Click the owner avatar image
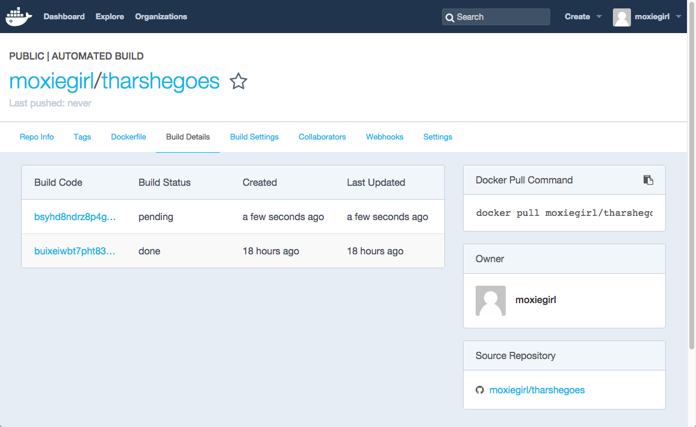 pyautogui.click(x=491, y=301)
